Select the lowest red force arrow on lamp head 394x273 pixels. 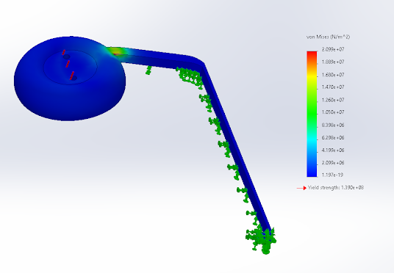tap(72, 76)
